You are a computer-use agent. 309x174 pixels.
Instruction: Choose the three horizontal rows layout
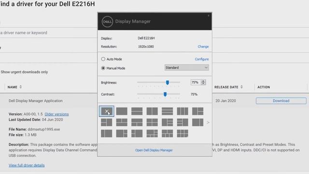[168, 111]
